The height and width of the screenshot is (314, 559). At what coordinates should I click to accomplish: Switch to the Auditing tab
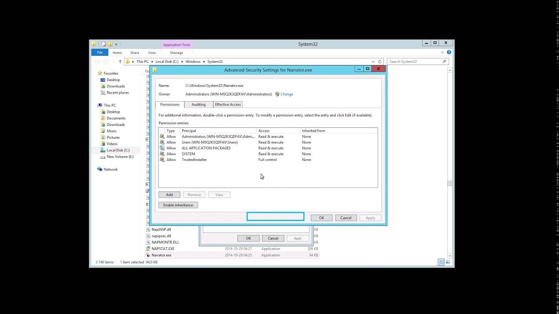click(198, 105)
